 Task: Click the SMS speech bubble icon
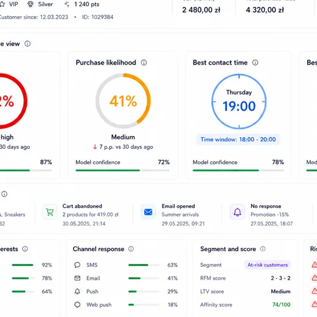tap(77, 265)
